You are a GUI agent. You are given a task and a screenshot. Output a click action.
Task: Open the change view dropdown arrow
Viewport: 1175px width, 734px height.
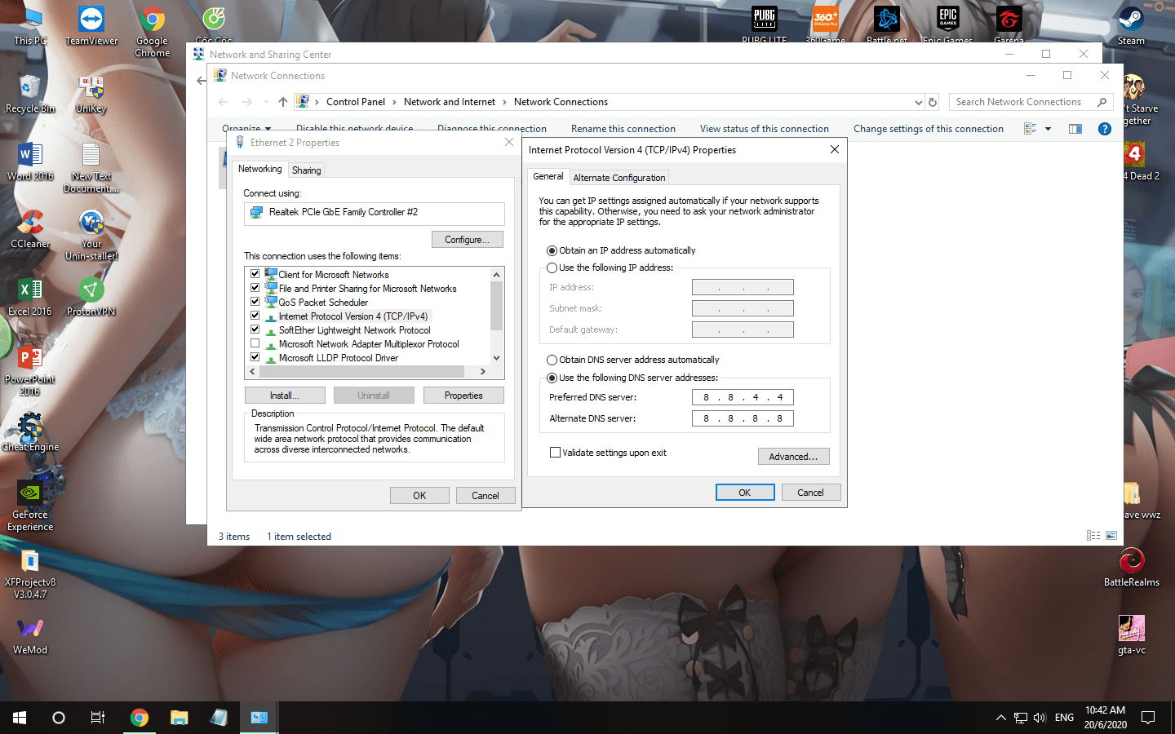coord(1049,129)
